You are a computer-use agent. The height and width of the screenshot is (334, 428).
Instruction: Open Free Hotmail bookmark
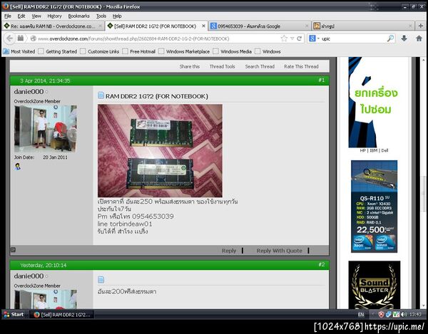point(139,51)
